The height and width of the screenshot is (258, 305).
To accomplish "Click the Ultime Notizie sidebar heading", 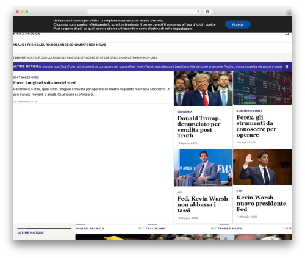I will pos(30,232).
